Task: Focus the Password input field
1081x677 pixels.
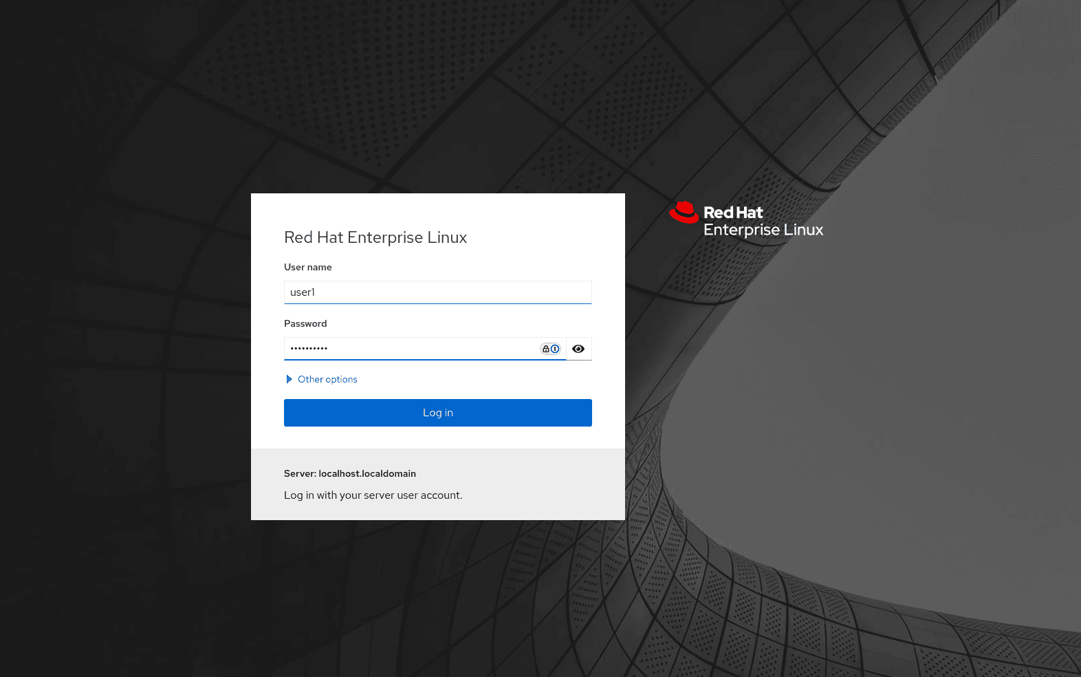Action: (x=425, y=349)
